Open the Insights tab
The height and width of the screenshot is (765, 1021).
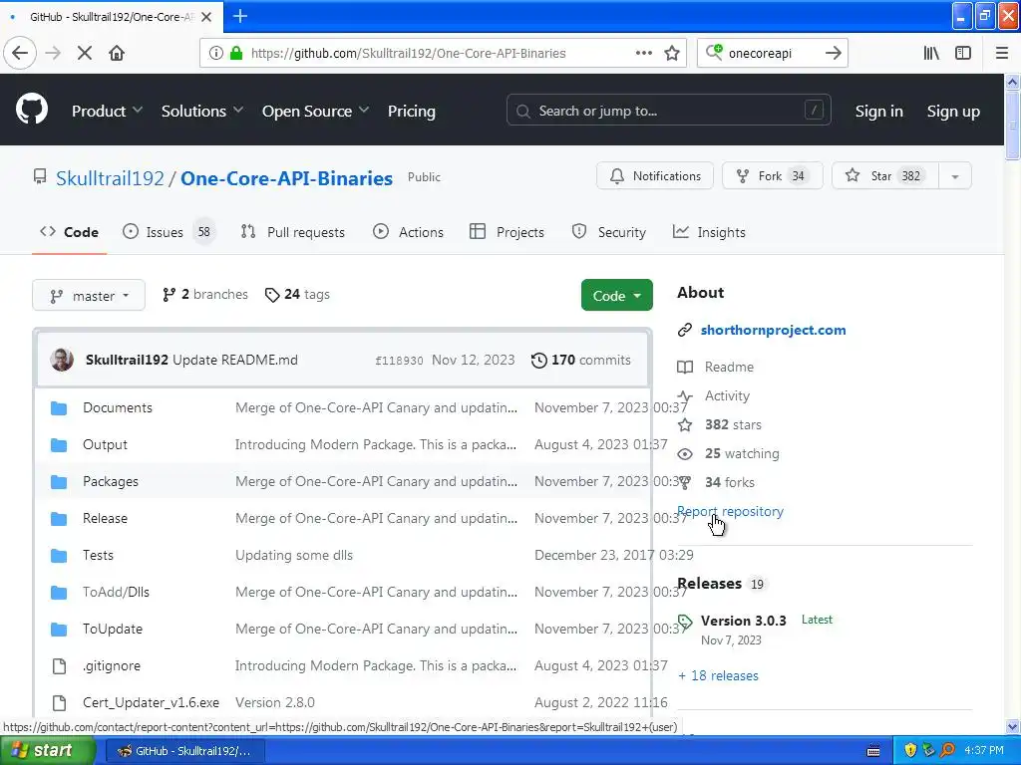coord(709,232)
